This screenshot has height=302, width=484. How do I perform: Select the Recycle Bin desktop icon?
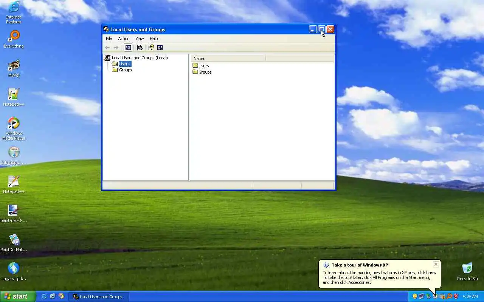pyautogui.click(x=467, y=272)
